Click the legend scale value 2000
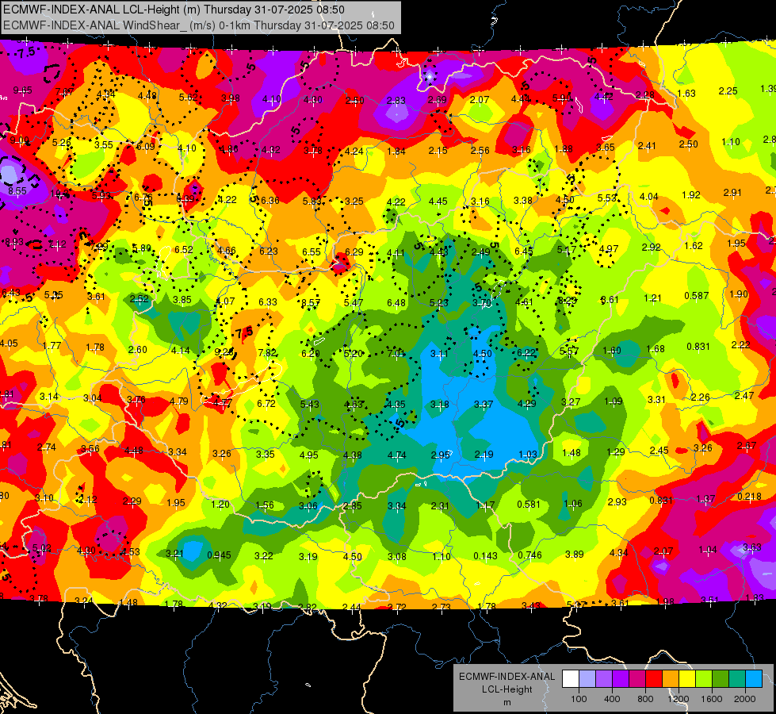This screenshot has width=776, height=714. 745,699
